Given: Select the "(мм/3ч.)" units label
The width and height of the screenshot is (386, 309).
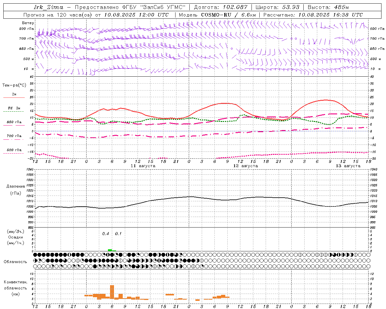Looking at the screenshot, I should coord(16,231).
